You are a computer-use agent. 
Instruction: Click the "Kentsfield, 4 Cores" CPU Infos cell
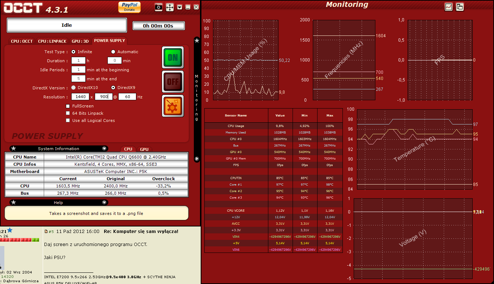116,164
